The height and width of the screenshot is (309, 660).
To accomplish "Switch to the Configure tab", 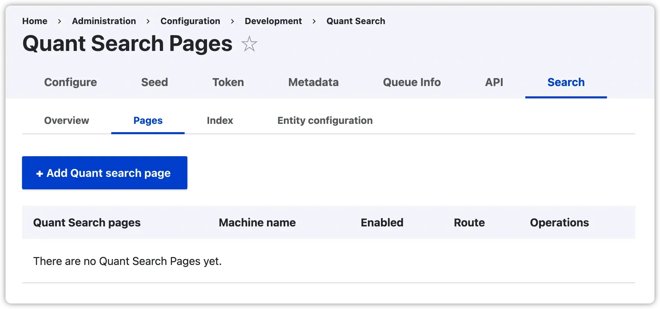I will pos(71,82).
